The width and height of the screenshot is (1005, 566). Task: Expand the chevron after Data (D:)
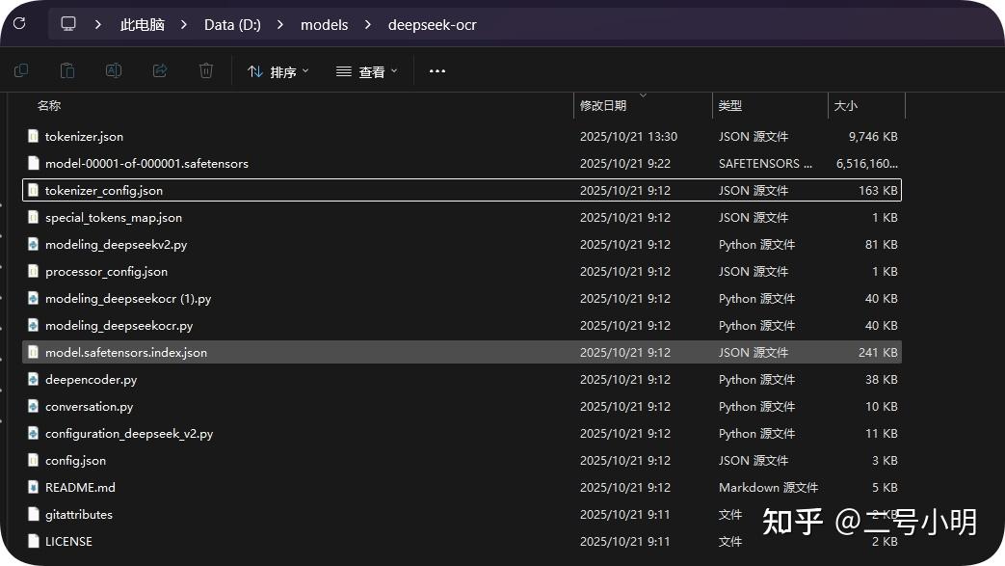279,24
